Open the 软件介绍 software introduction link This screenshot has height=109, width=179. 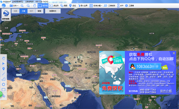[x=166, y=91]
